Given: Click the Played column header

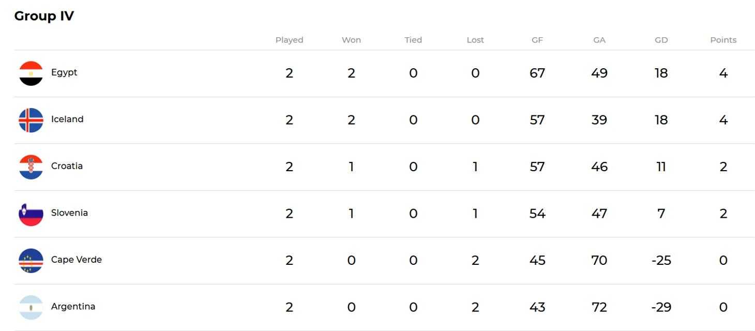Looking at the screenshot, I should 289,40.
